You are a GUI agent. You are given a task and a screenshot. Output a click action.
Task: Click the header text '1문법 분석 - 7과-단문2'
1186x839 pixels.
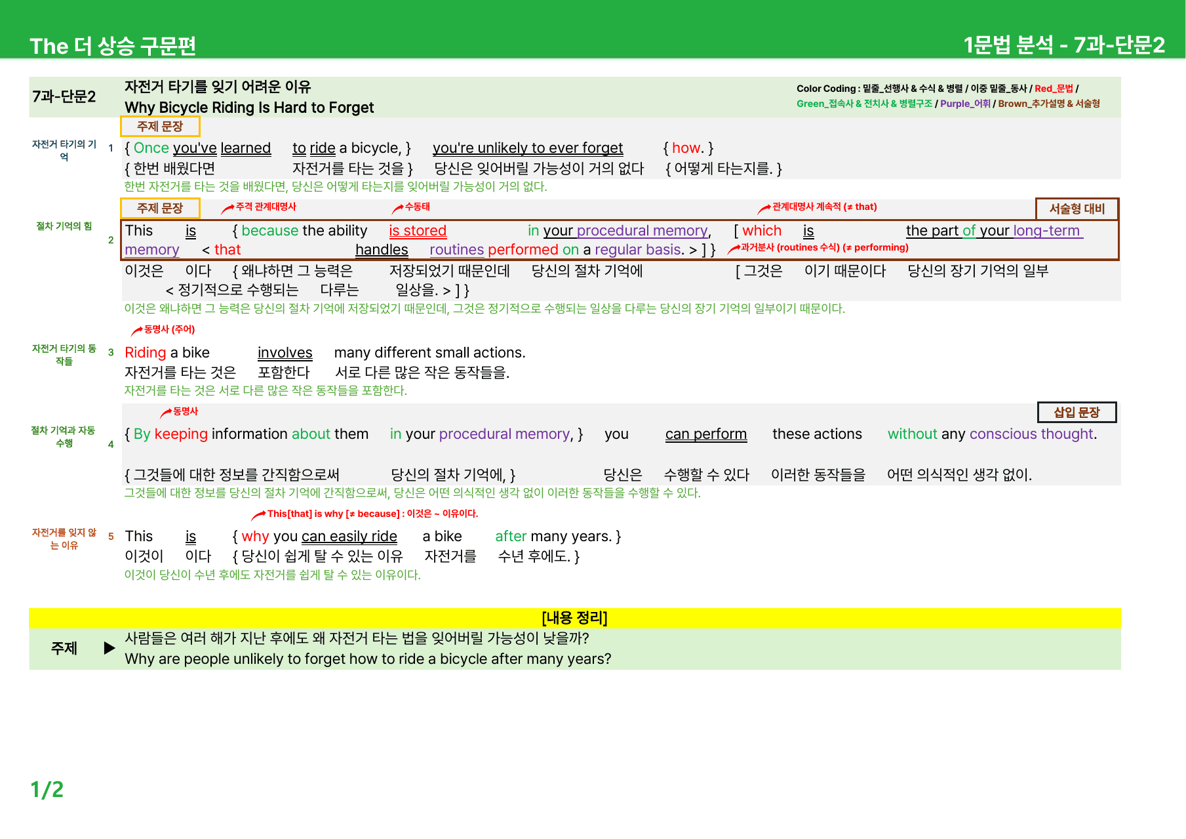coord(1063,45)
